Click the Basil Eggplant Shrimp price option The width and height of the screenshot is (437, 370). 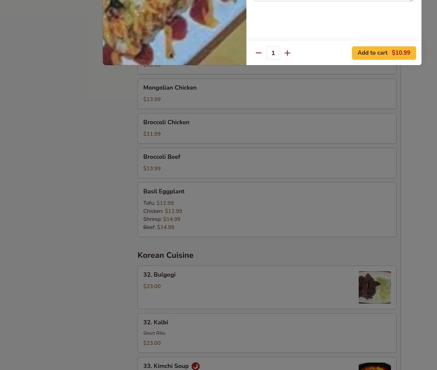coord(162,219)
